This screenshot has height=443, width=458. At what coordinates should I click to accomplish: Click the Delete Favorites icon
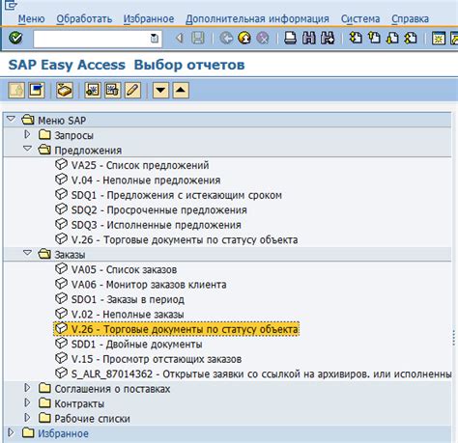(x=112, y=90)
